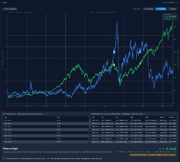Click highlighted point on blue line near peak

pyautogui.click(x=114, y=52)
